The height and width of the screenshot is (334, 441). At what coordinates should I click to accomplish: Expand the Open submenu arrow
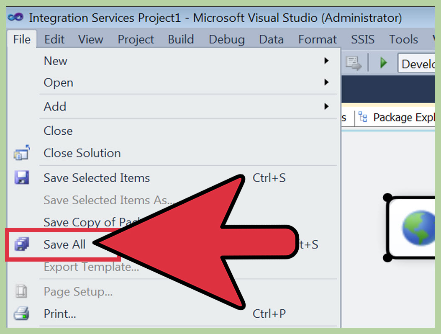(326, 83)
